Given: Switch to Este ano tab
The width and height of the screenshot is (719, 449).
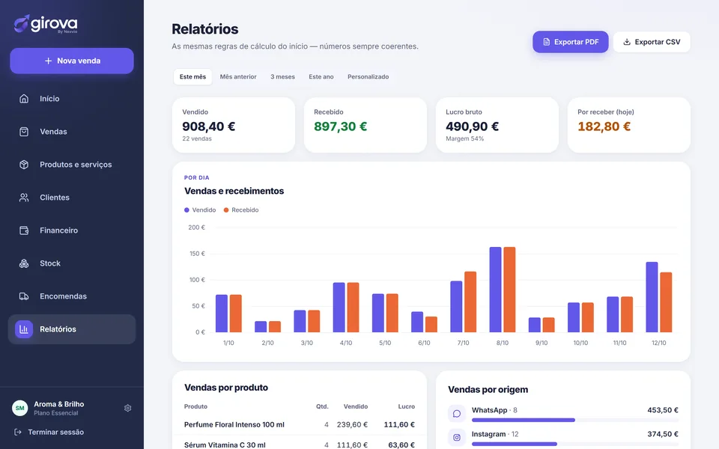Looking at the screenshot, I should pyautogui.click(x=321, y=76).
